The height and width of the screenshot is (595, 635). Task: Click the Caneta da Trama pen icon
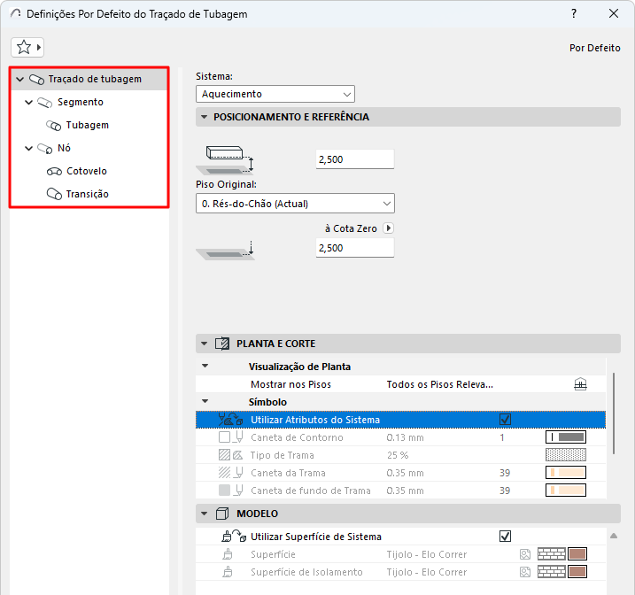231,472
